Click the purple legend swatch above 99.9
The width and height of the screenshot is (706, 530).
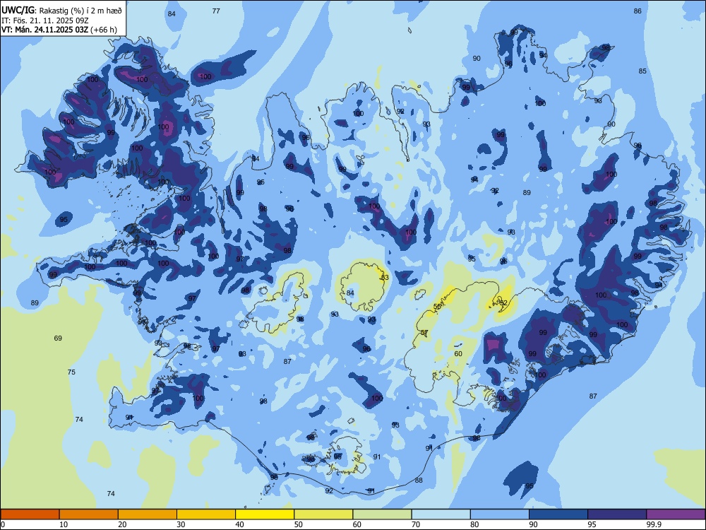676,514
